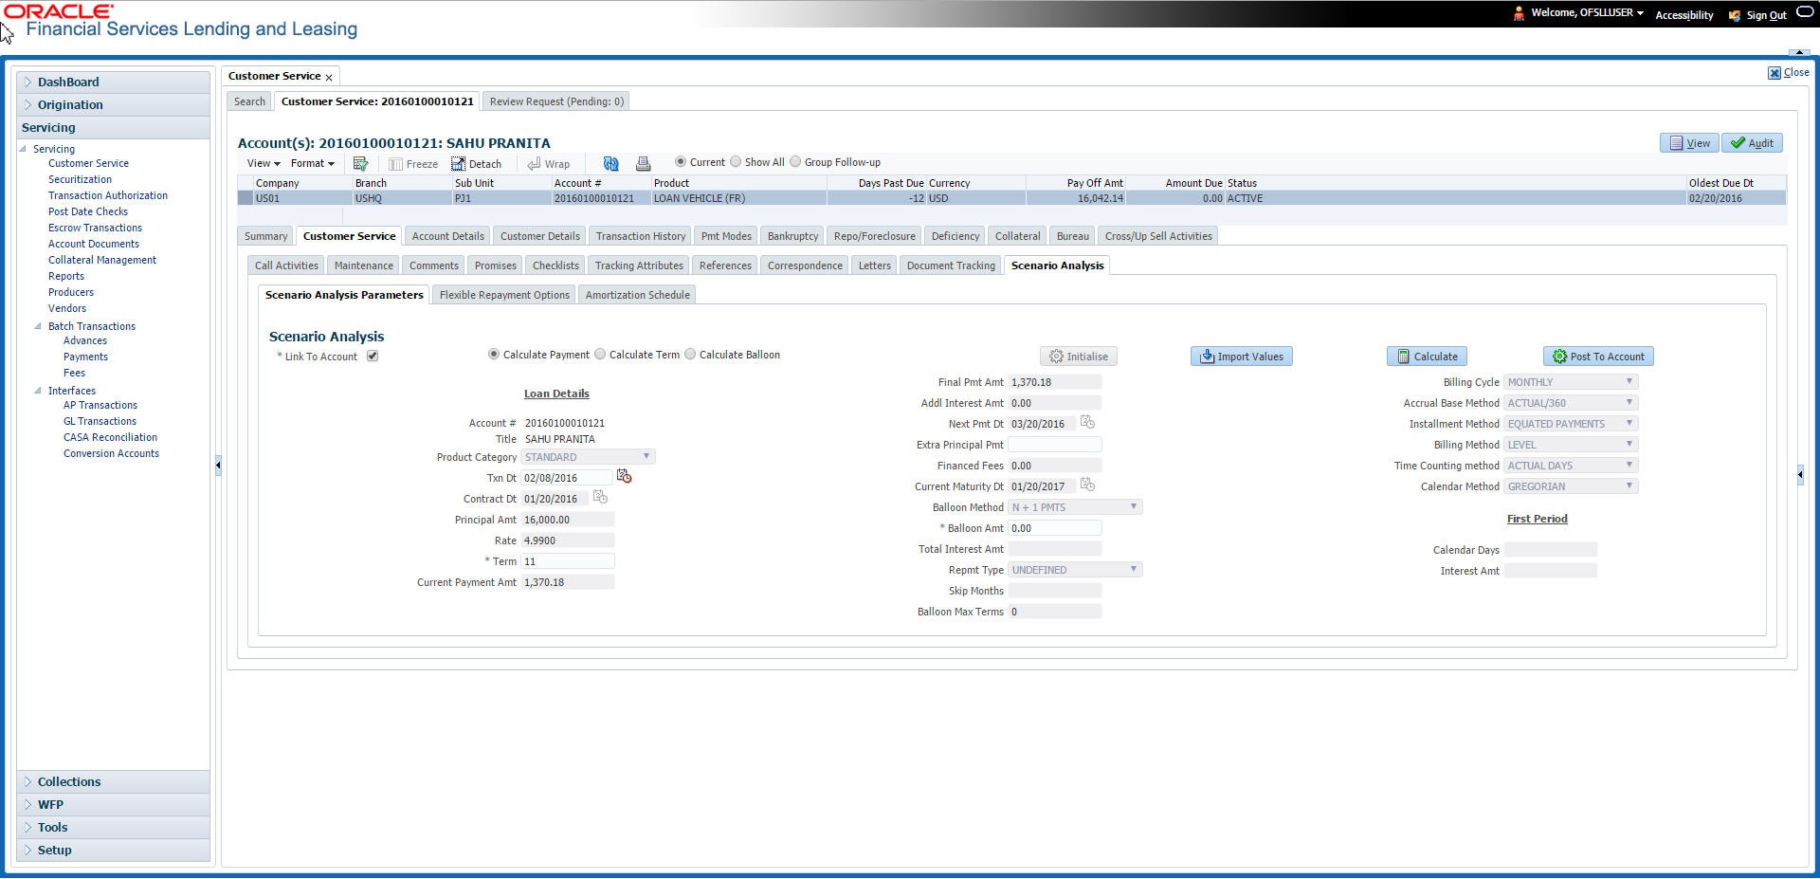Click the Accessibility link

pos(1684,15)
